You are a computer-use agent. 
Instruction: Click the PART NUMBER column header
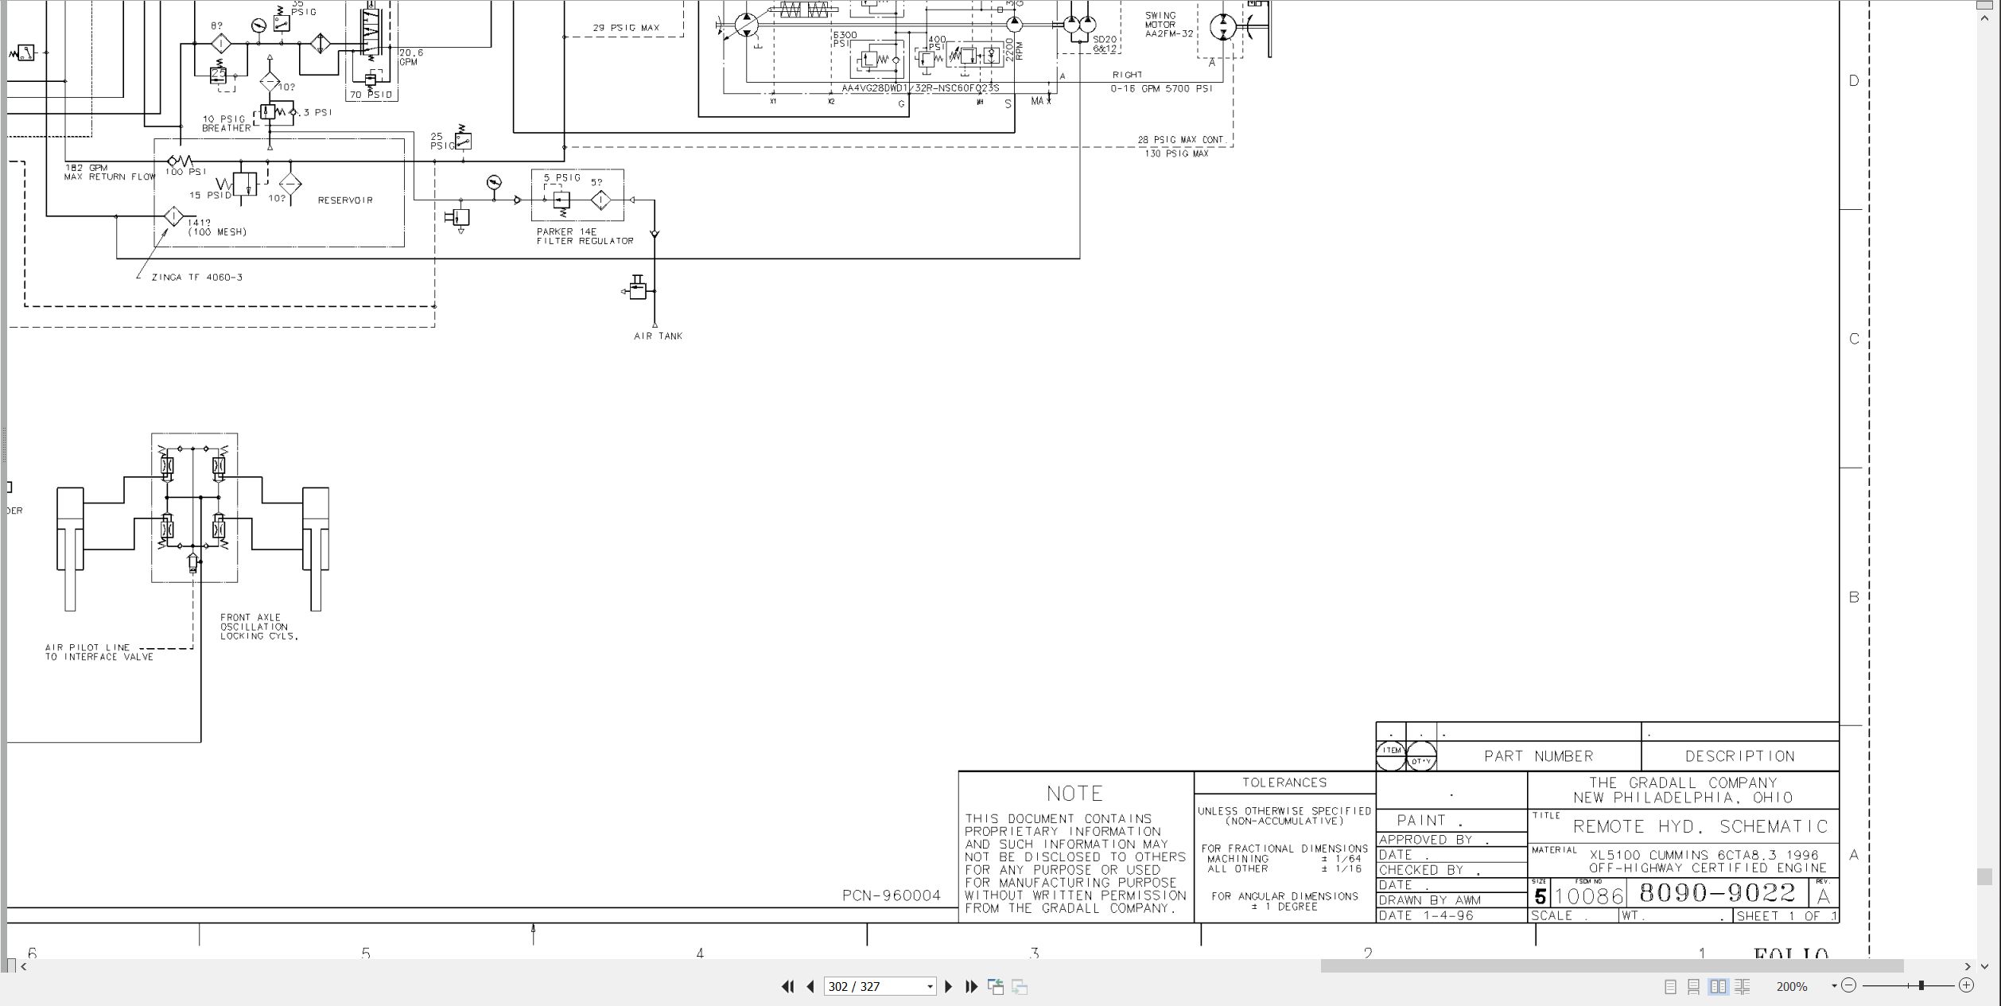(x=1538, y=756)
